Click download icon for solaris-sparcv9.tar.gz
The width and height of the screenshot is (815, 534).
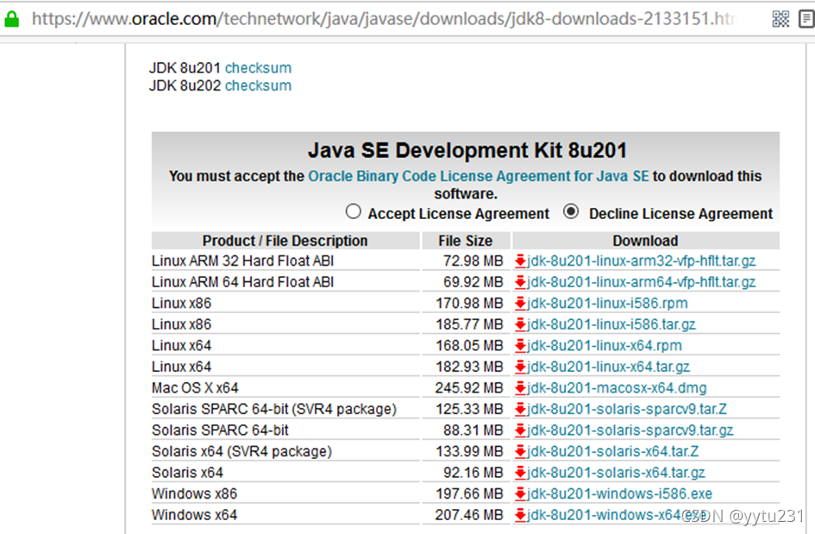[x=520, y=430]
